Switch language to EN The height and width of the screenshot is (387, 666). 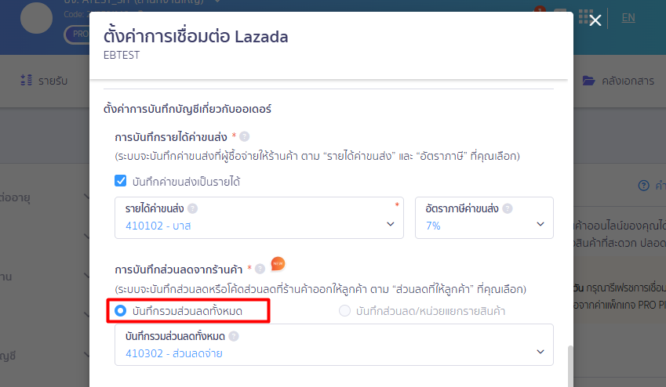[x=628, y=18]
